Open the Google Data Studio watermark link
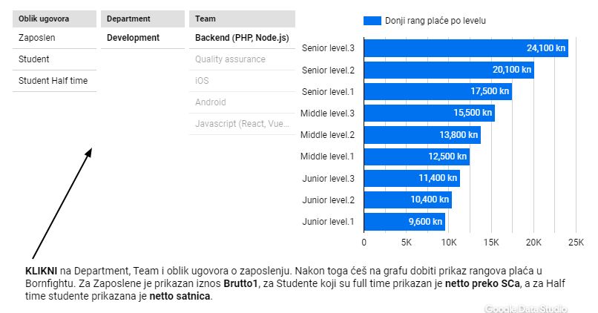 point(526,309)
